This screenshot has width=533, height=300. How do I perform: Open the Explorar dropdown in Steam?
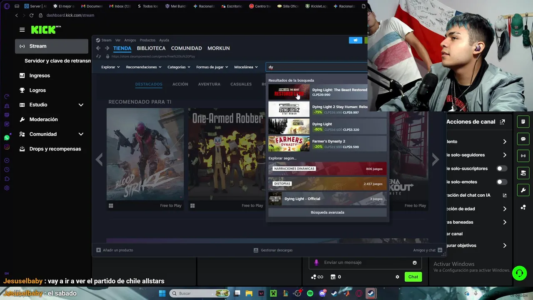tap(110, 67)
